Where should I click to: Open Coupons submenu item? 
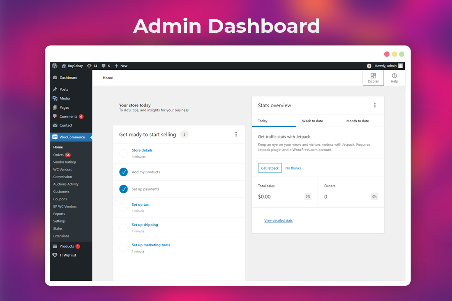click(x=60, y=199)
